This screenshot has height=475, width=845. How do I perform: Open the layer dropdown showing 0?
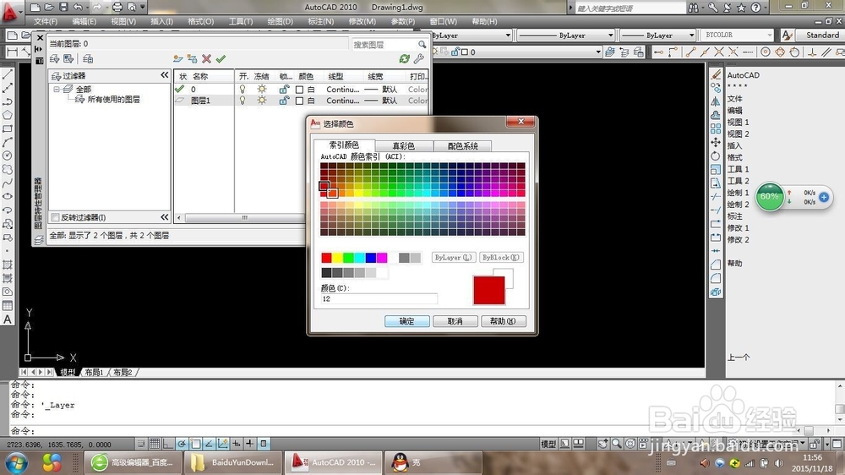click(598, 52)
